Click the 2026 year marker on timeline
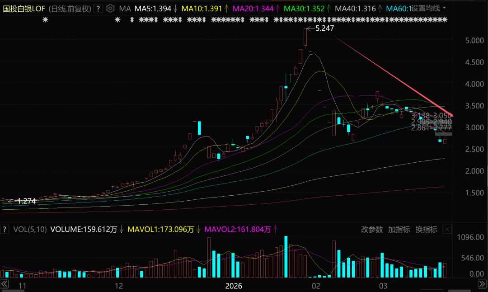 pyautogui.click(x=234, y=286)
